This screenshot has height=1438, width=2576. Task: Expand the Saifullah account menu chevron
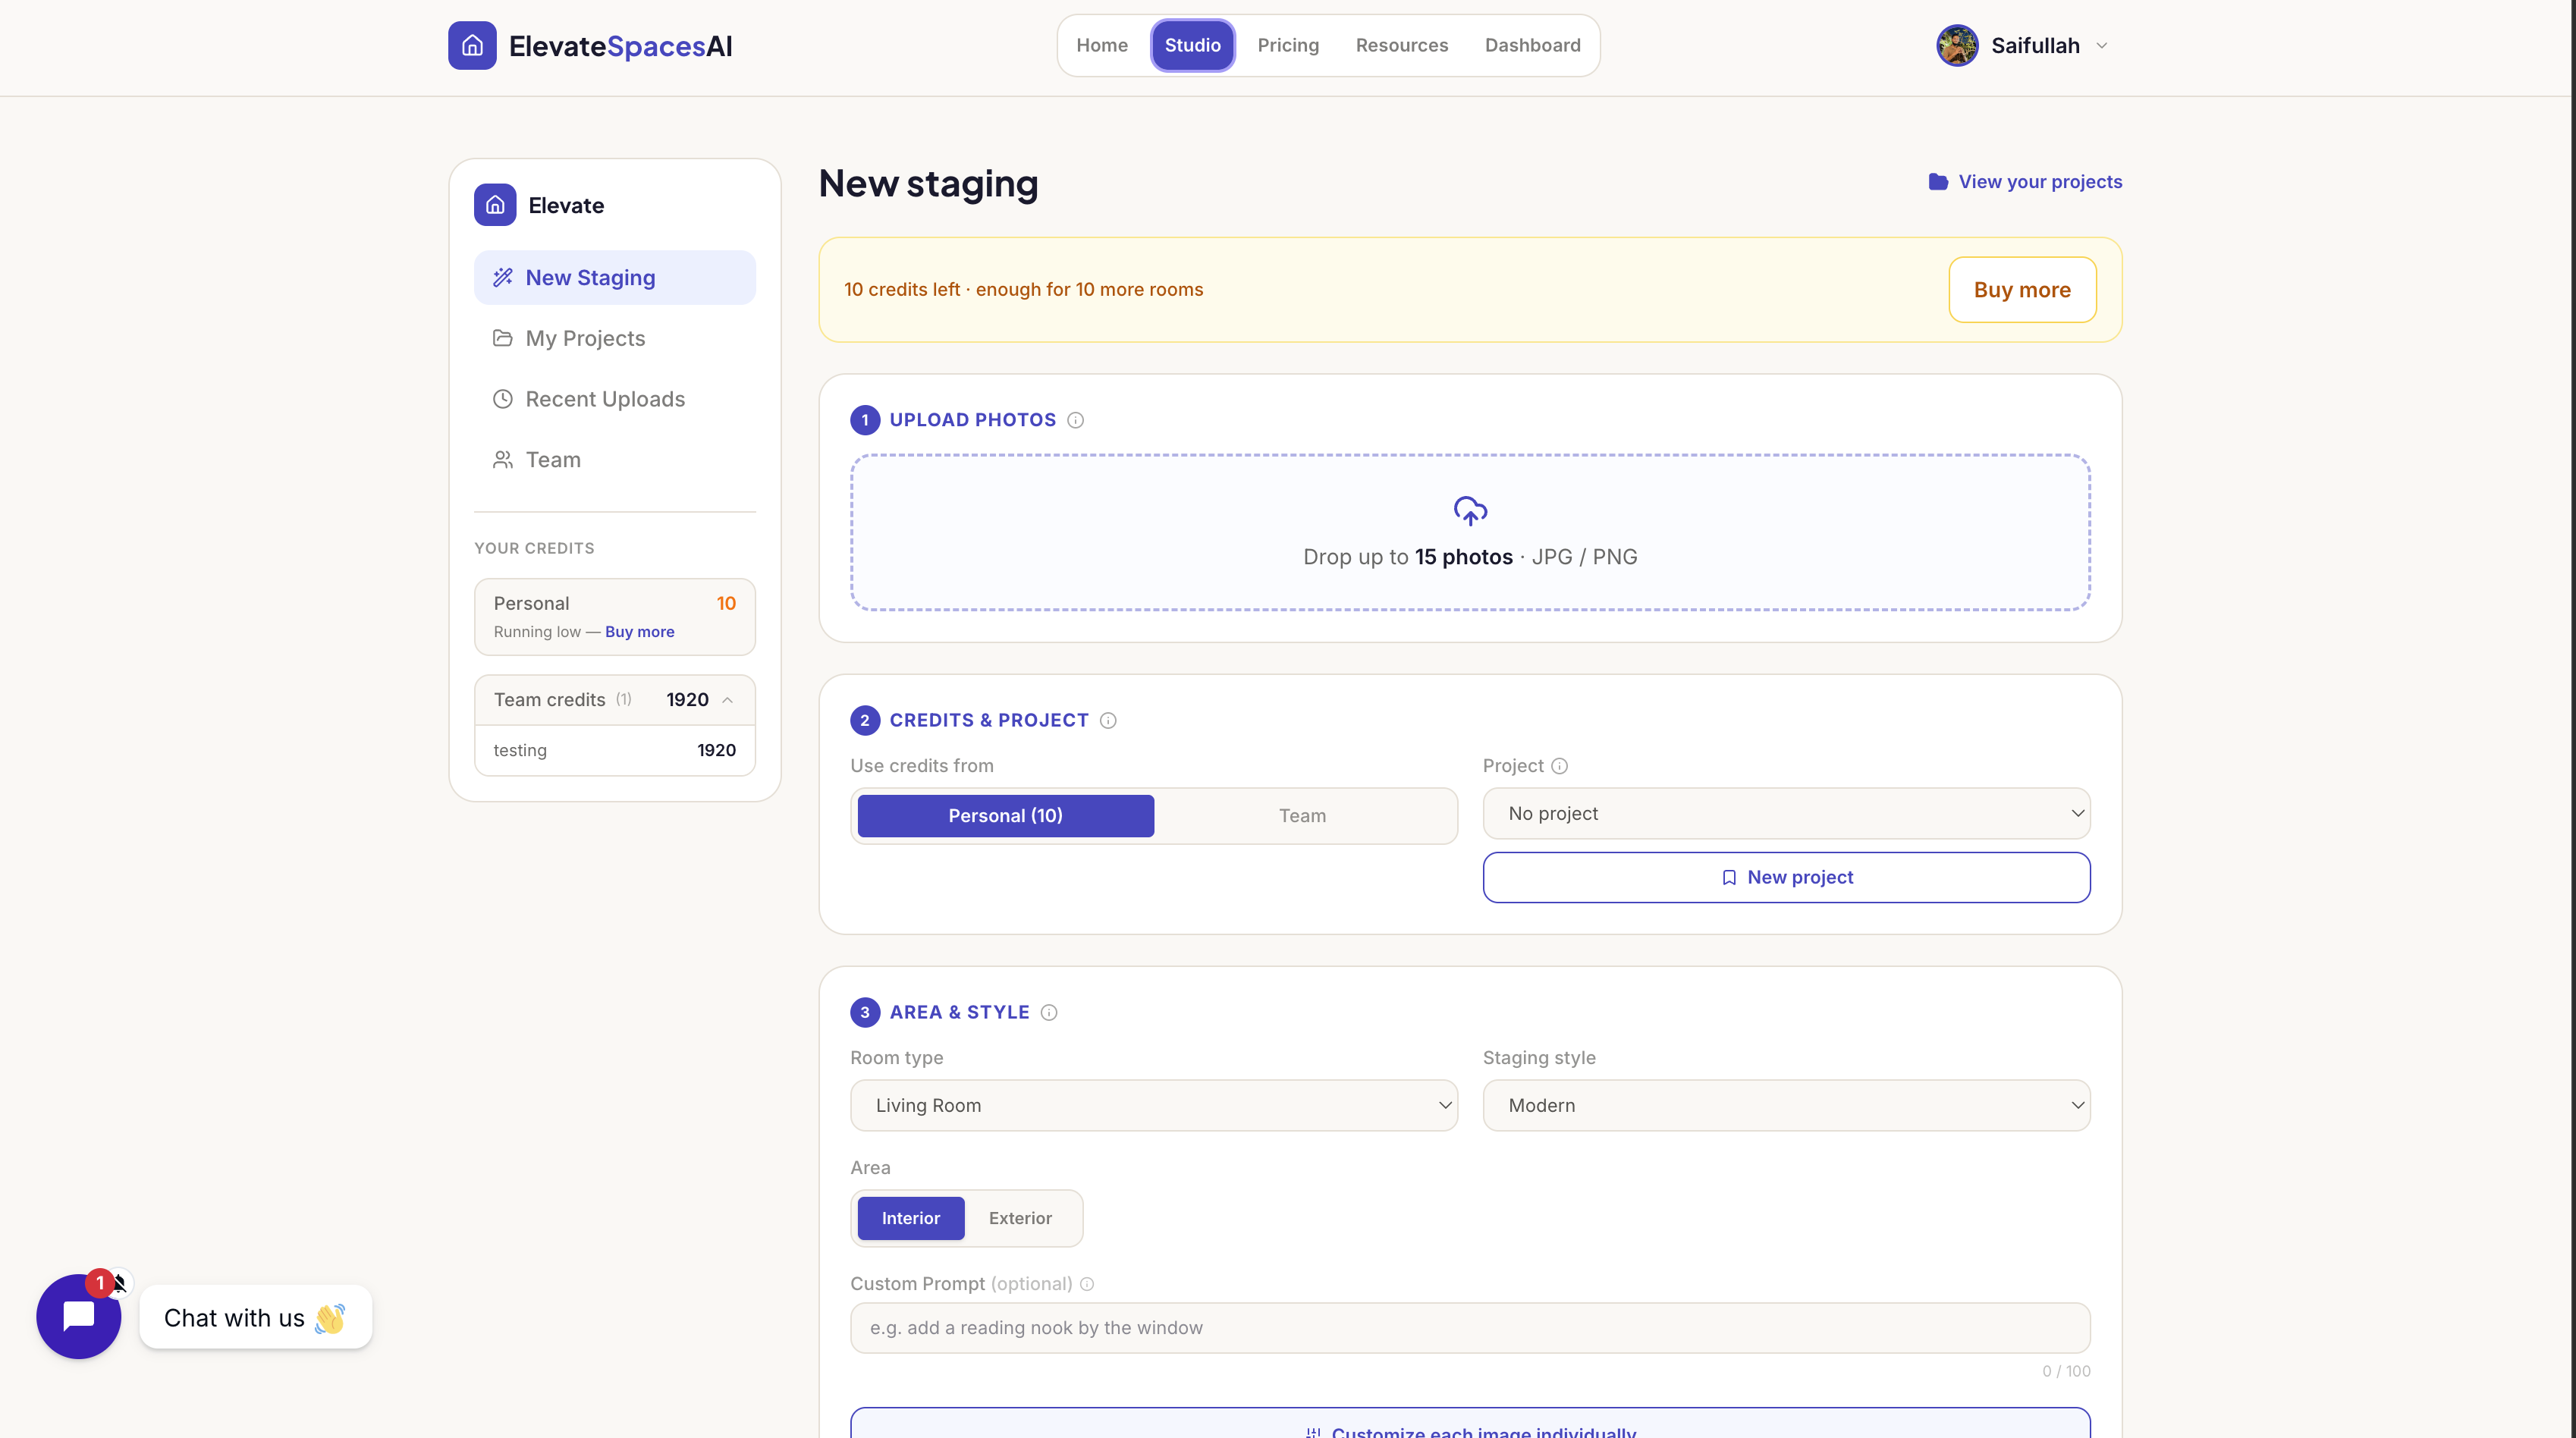(x=2101, y=45)
